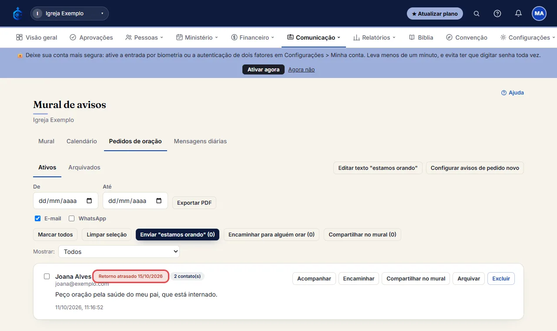Screen dimensions: 557x331
Task: Expand the Financeiro menu
Action: pyautogui.click(x=253, y=37)
